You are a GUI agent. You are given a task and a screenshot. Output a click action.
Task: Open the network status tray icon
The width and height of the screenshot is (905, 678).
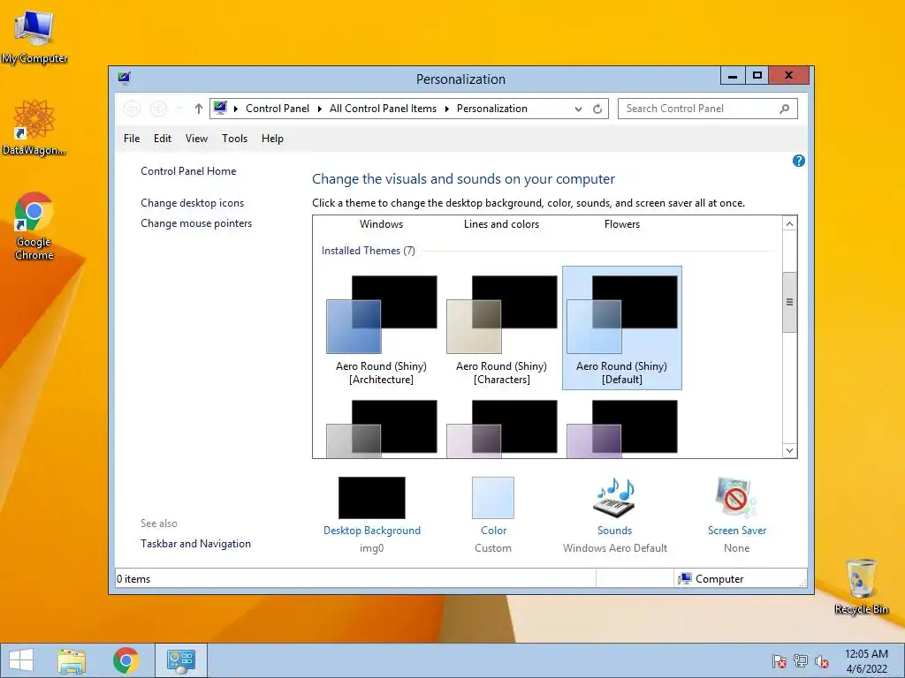pyautogui.click(x=801, y=661)
